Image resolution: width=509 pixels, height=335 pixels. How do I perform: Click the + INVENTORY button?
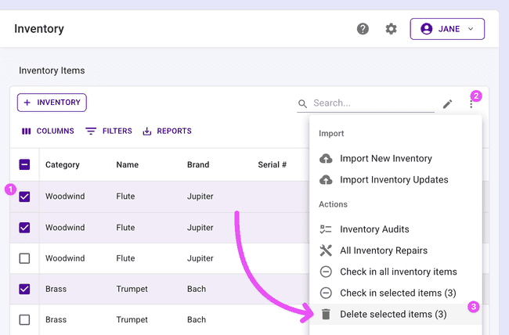[52, 103]
